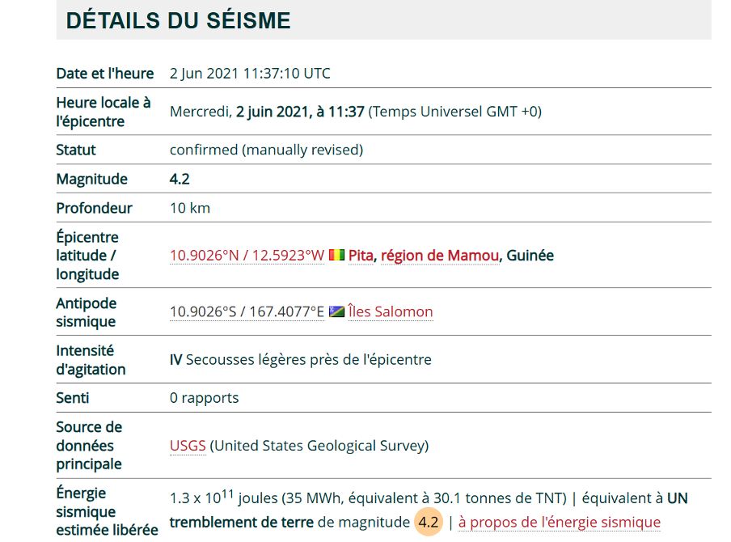Follow the région de Mamou link
Image resolution: width=731 pixels, height=542 pixels.
pyautogui.click(x=439, y=256)
